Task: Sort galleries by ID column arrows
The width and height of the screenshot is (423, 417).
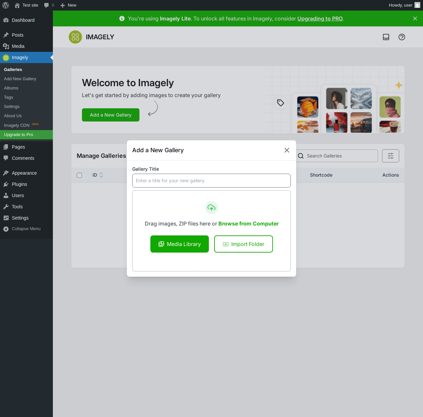Action: 101,175
